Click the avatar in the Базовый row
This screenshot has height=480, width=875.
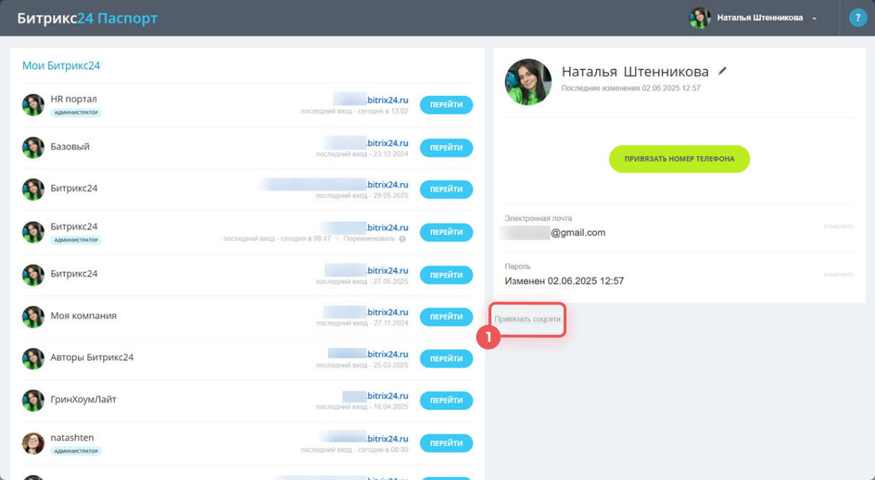coord(33,147)
